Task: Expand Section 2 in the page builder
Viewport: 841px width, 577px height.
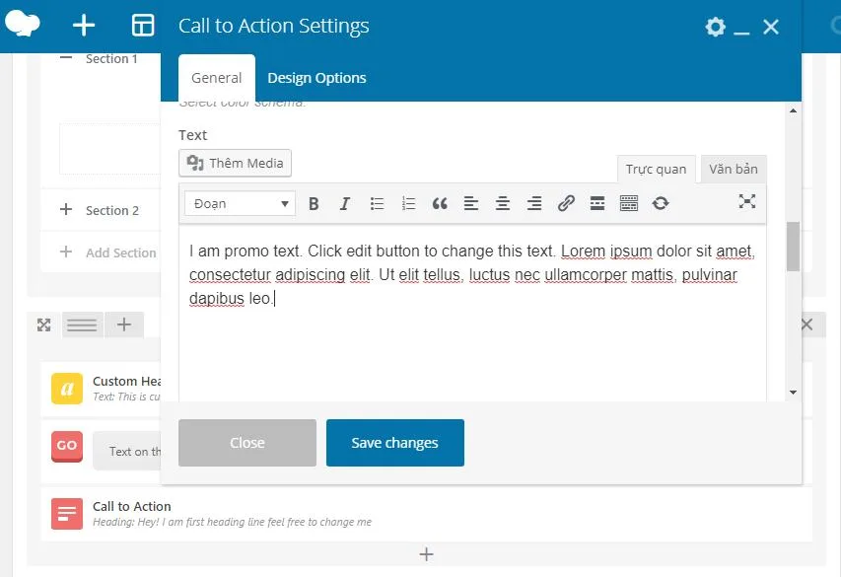Action: (66, 210)
